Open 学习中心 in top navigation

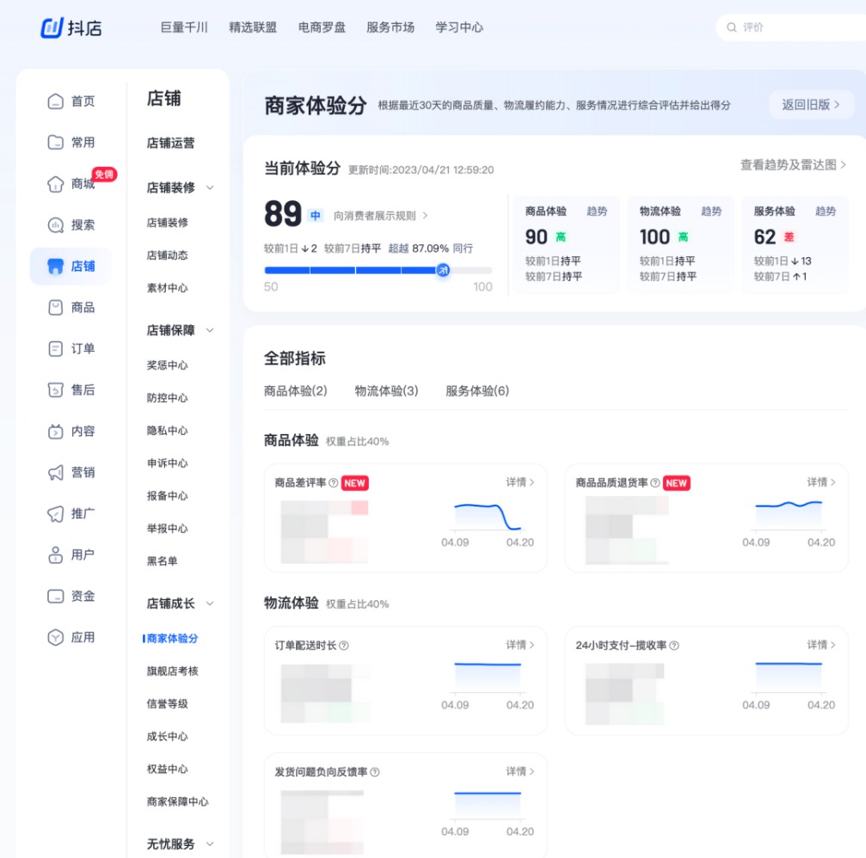pyautogui.click(x=459, y=28)
